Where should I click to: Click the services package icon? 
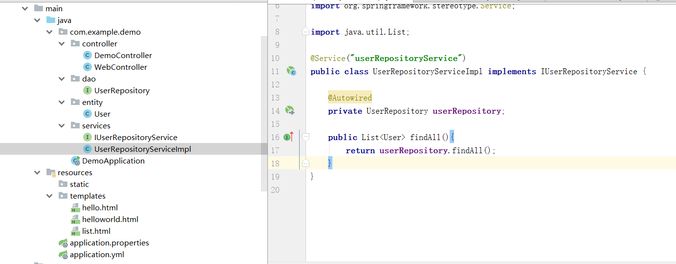coord(75,125)
